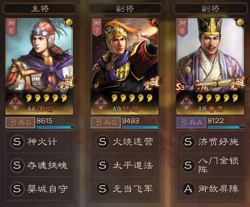
Task: Tap the yin-yang icon on 鲁肃's card
Action: pos(240,22)
